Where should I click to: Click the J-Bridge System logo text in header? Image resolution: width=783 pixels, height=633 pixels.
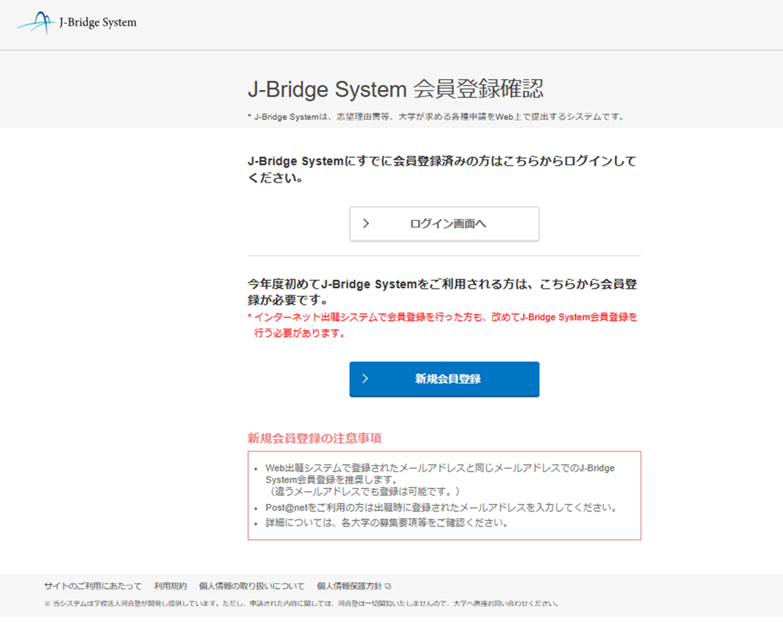(x=98, y=22)
